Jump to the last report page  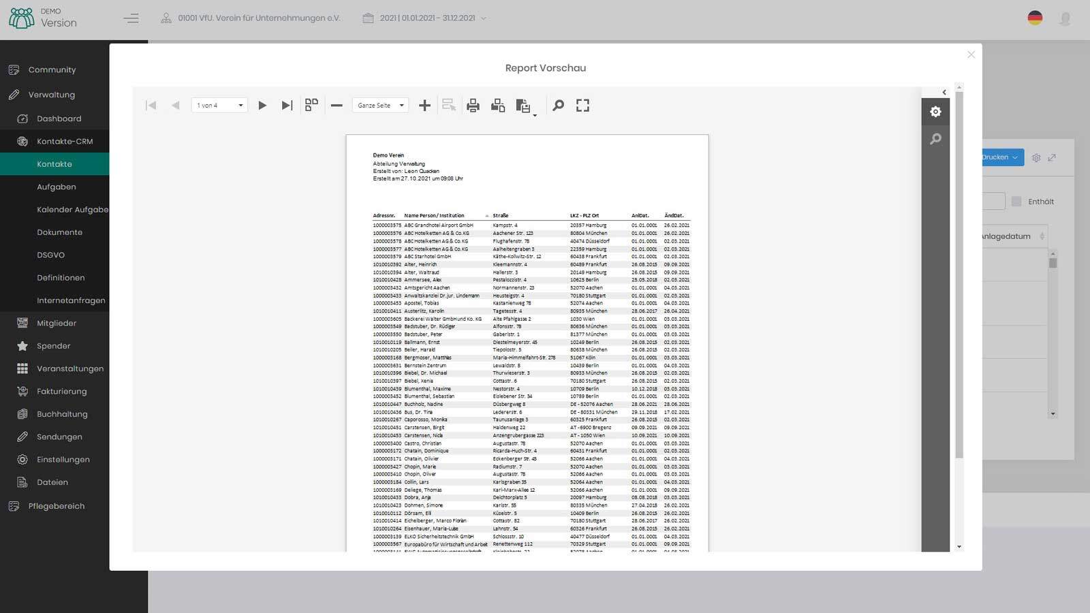click(x=287, y=106)
